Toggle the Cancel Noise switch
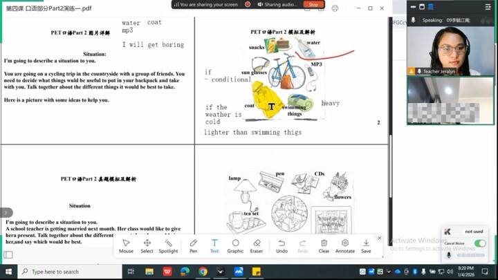The width and height of the screenshot is (498, 280). [479, 243]
